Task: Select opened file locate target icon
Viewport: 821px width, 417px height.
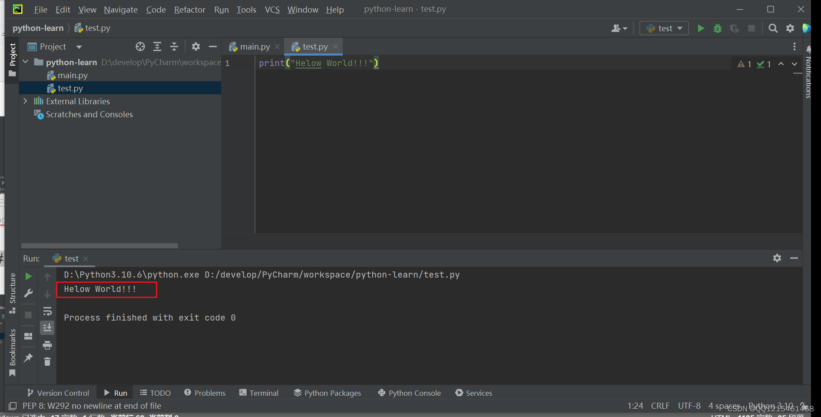Action: click(x=140, y=46)
